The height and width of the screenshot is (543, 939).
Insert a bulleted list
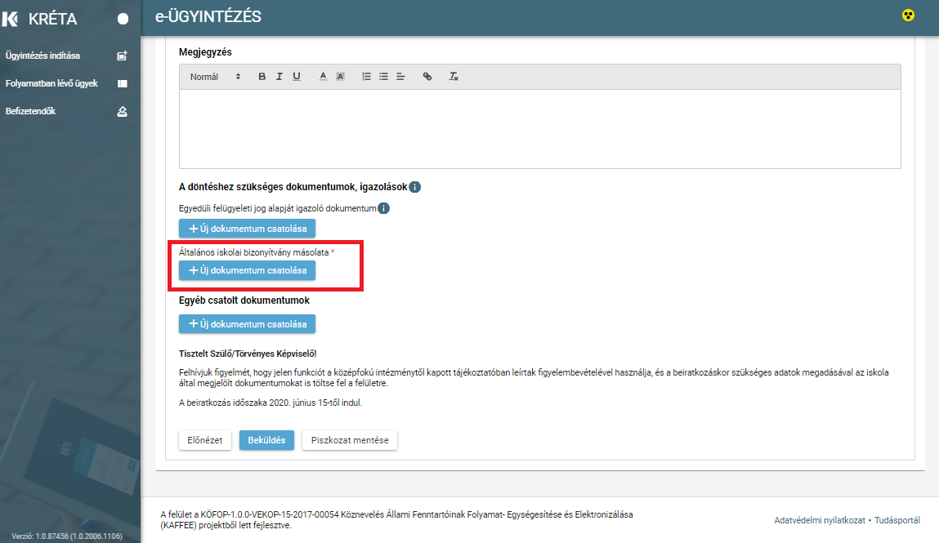(x=384, y=77)
